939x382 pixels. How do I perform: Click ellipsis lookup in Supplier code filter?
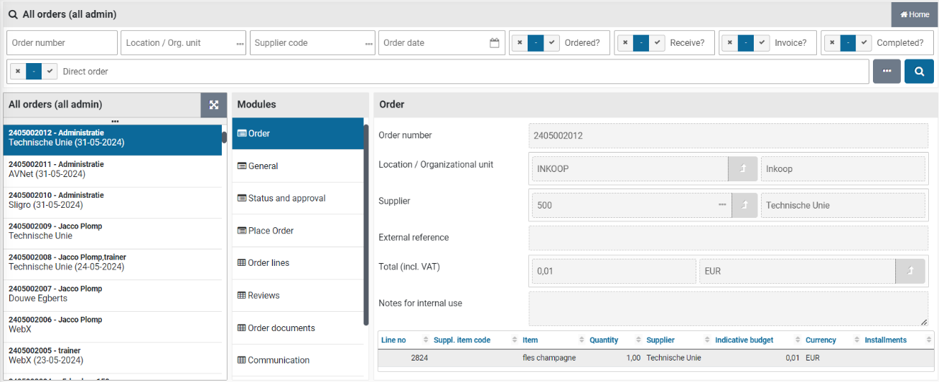tap(369, 44)
